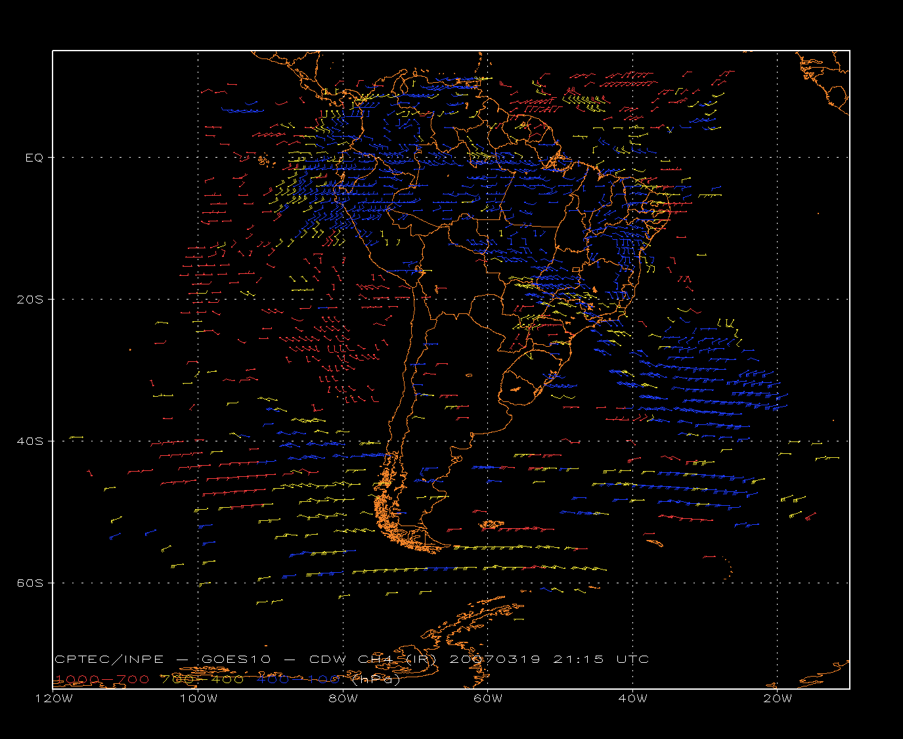The height and width of the screenshot is (739, 903).
Task: Click the GOES10 satellite name
Action: 236,659
